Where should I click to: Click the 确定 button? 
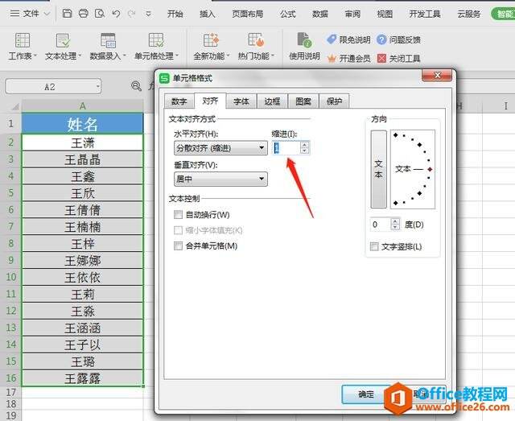click(366, 394)
